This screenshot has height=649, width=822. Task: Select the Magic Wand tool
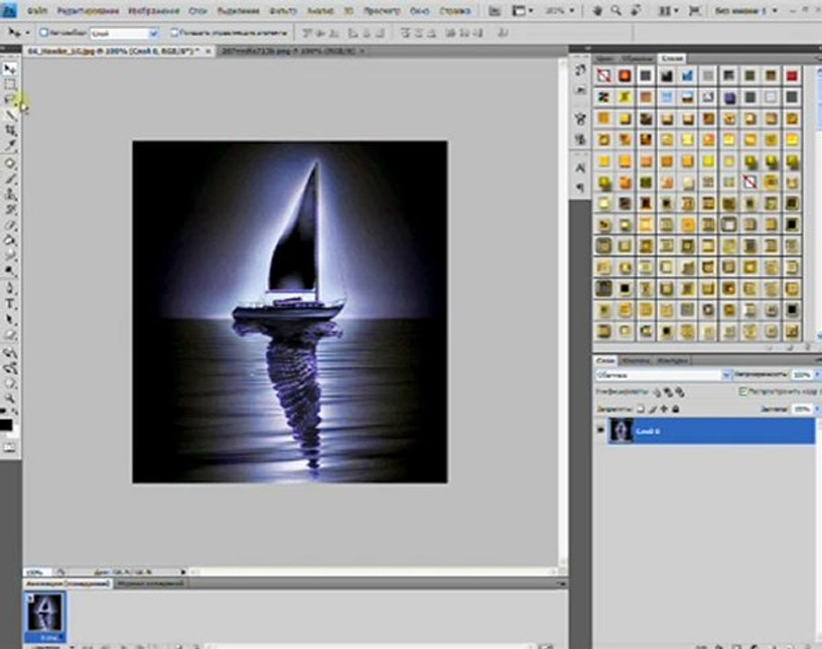10,114
